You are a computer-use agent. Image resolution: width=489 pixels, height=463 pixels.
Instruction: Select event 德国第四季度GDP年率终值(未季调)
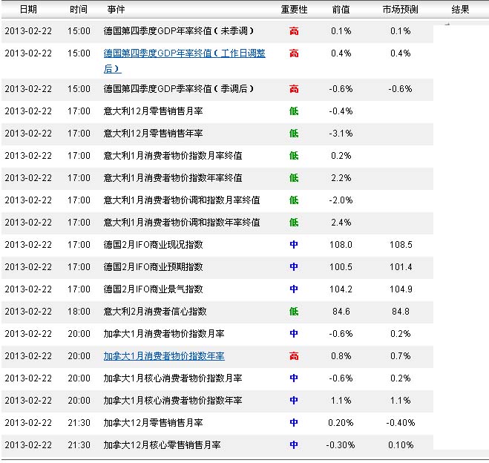pos(179,31)
